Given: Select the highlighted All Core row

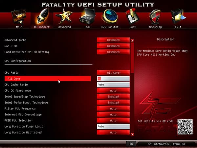Looking at the screenshot, I should (48, 79).
